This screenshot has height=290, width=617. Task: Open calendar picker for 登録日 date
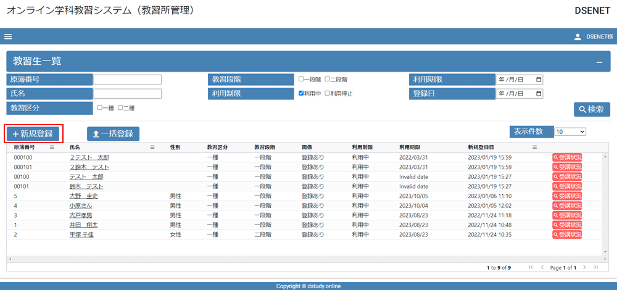539,94
